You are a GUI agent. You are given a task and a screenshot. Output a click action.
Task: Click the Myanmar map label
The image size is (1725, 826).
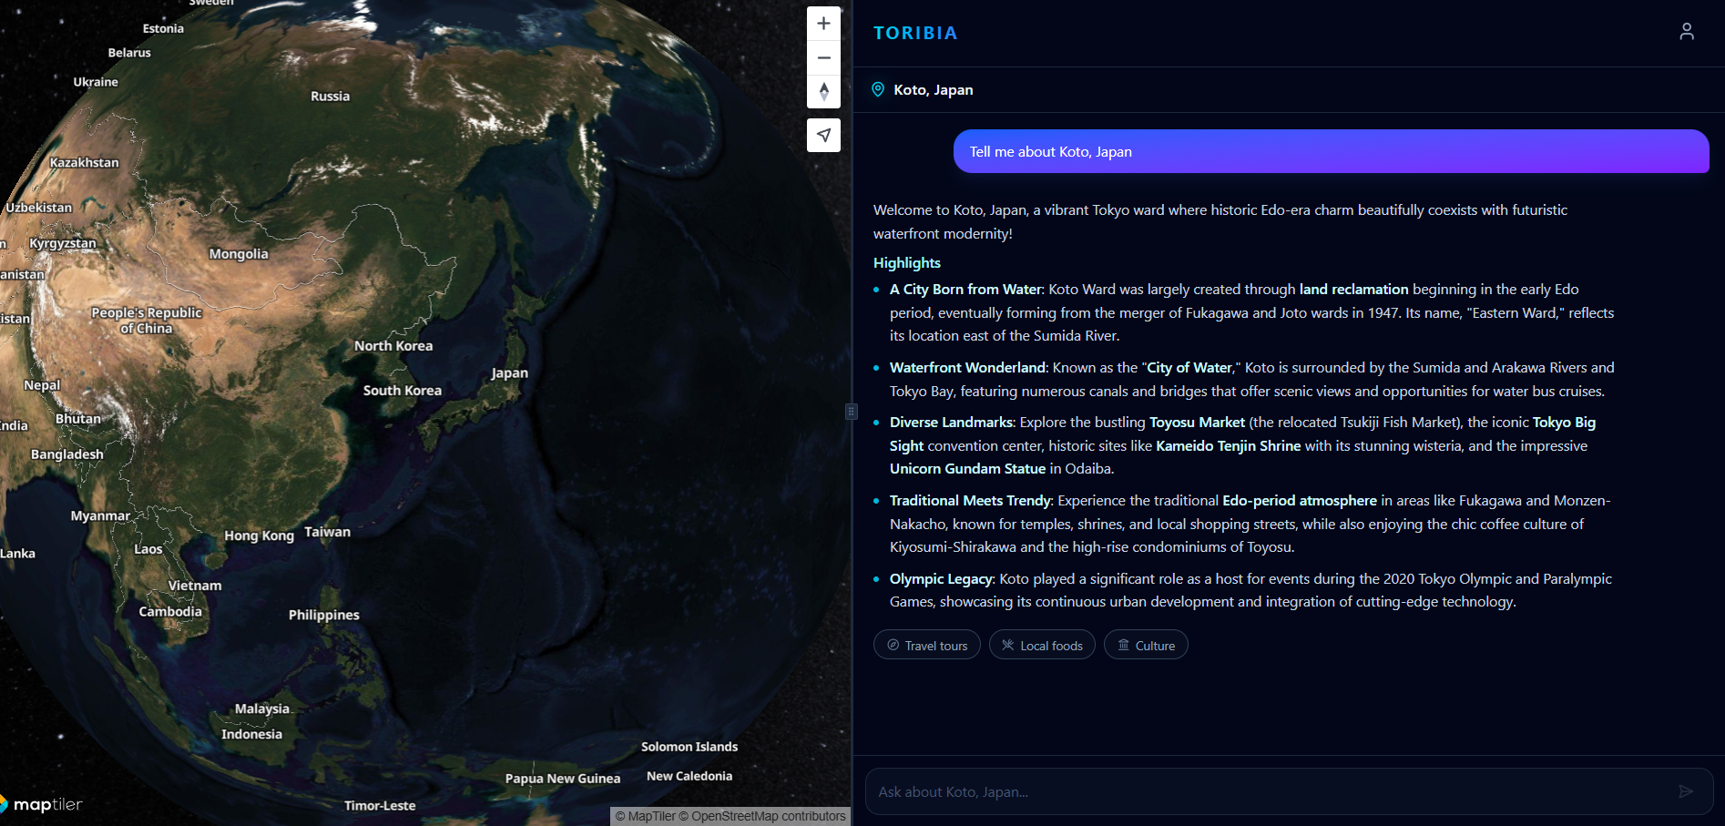(x=100, y=515)
